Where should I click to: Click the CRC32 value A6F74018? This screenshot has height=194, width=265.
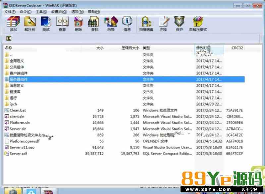235,141
